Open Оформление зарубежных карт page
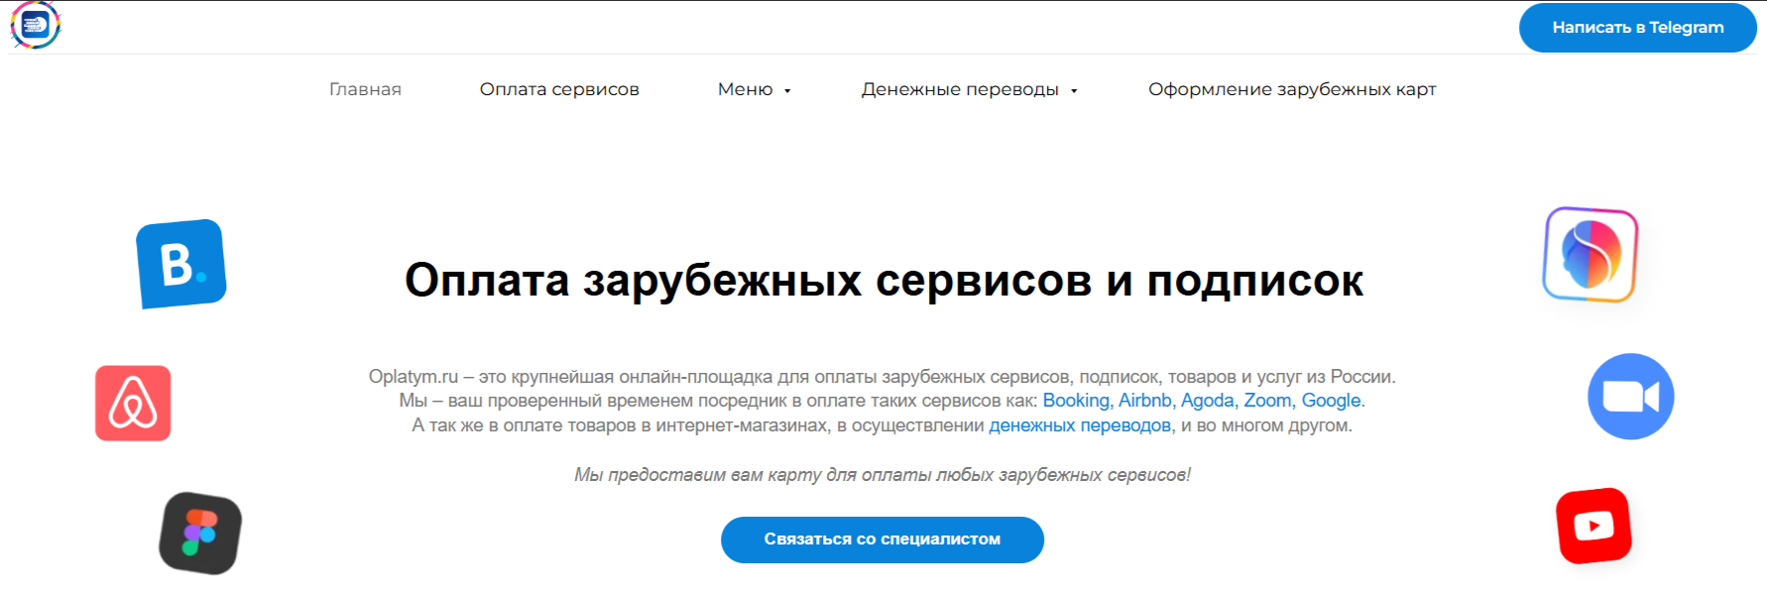The image size is (1767, 600). pos(1292,89)
